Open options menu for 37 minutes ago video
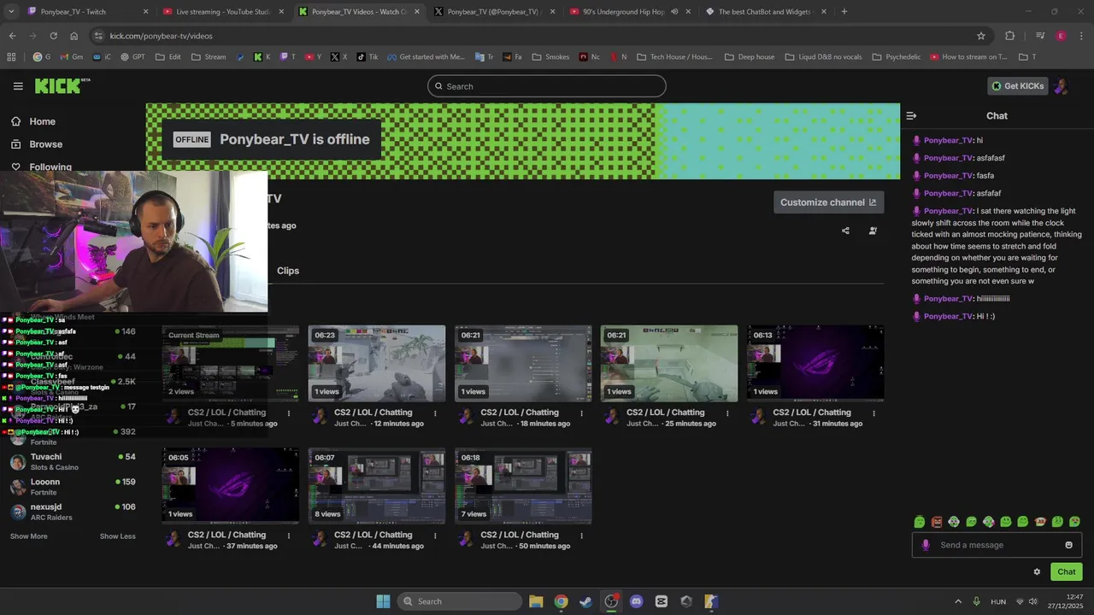This screenshot has width=1094, height=615. coord(289,536)
